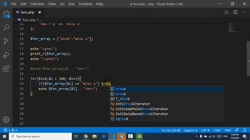Choose IntlRuleBasedBreakIterator suggestion
The image size is (250, 140).
click(x=166, y=114)
